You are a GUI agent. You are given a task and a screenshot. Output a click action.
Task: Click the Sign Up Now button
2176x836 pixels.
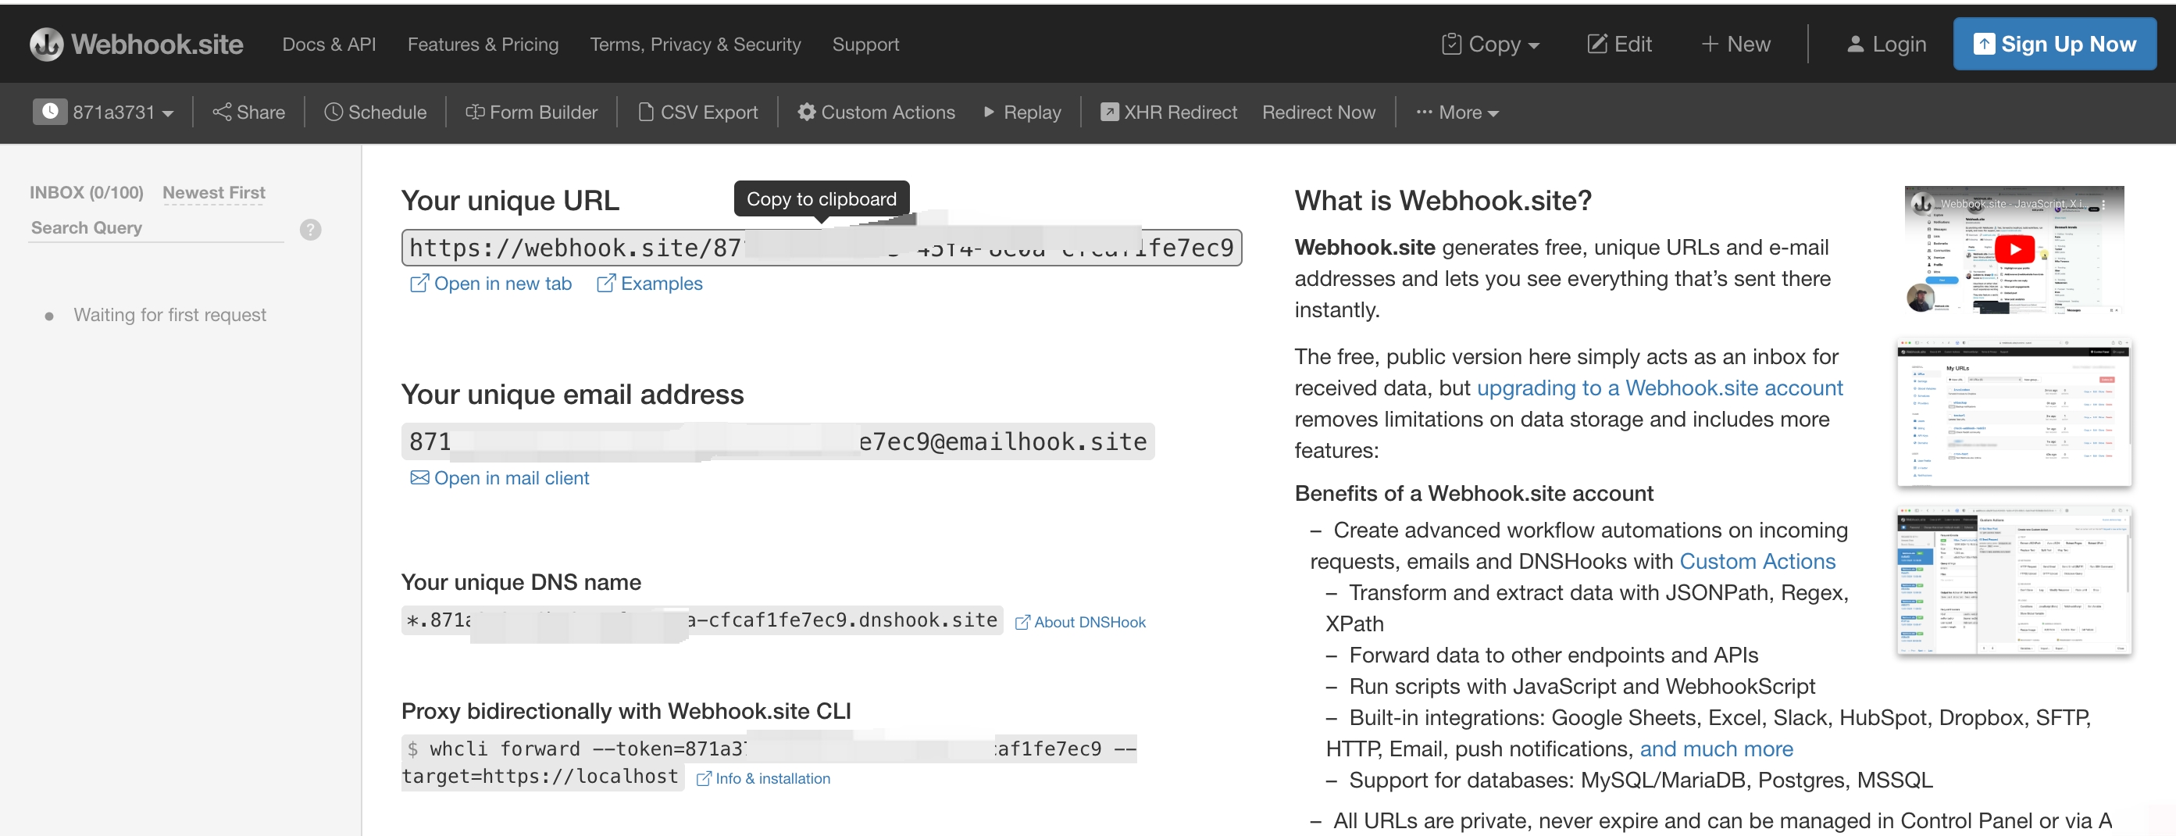[x=2053, y=44]
